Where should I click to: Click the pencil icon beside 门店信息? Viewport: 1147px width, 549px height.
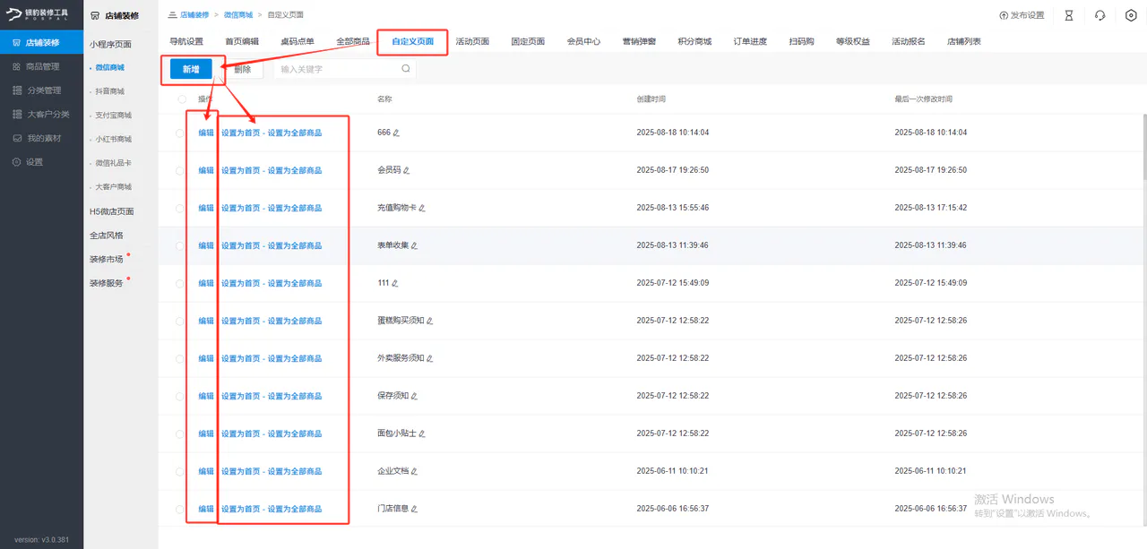(x=414, y=509)
